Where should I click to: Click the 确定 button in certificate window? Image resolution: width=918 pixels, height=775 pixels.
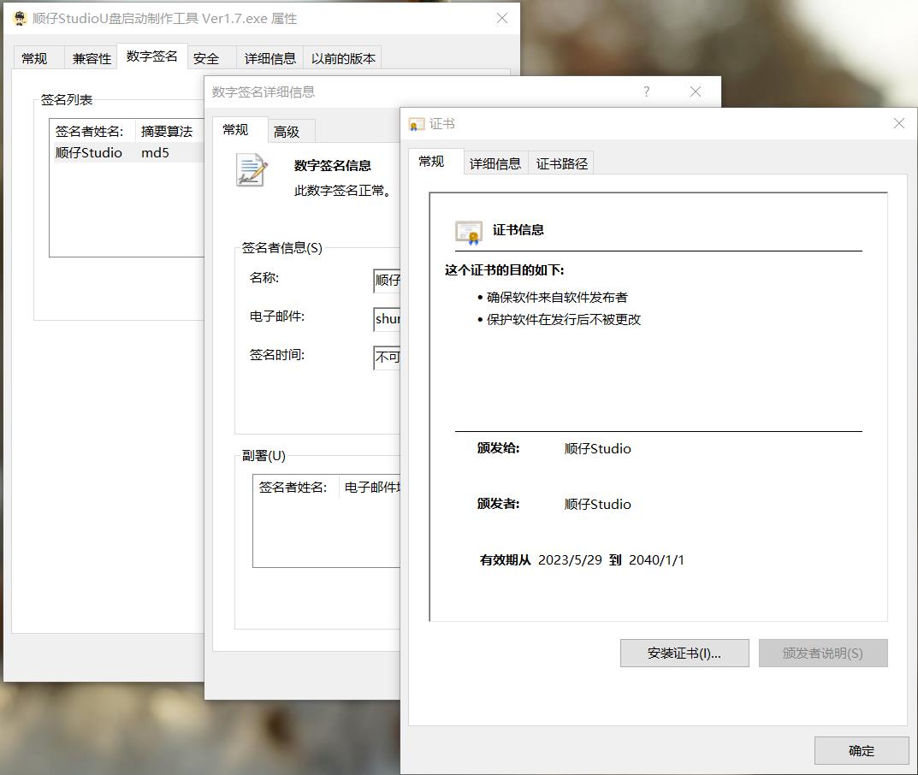tap(861, 750)
